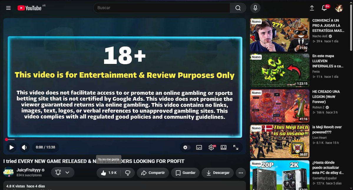Click the Compartir share button
The image size is (353, 190).
[153, 173]
